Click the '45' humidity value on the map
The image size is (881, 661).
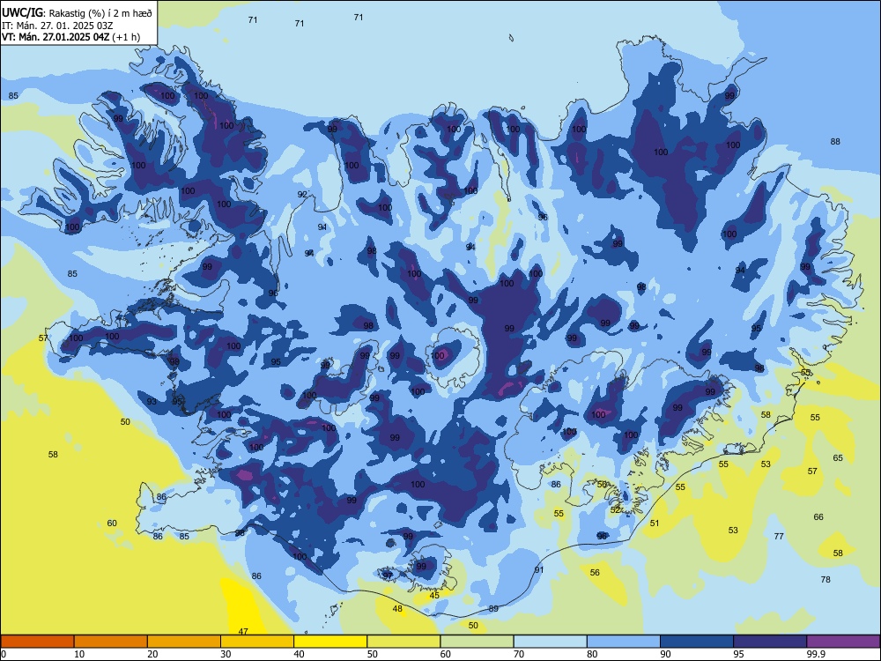434,595
